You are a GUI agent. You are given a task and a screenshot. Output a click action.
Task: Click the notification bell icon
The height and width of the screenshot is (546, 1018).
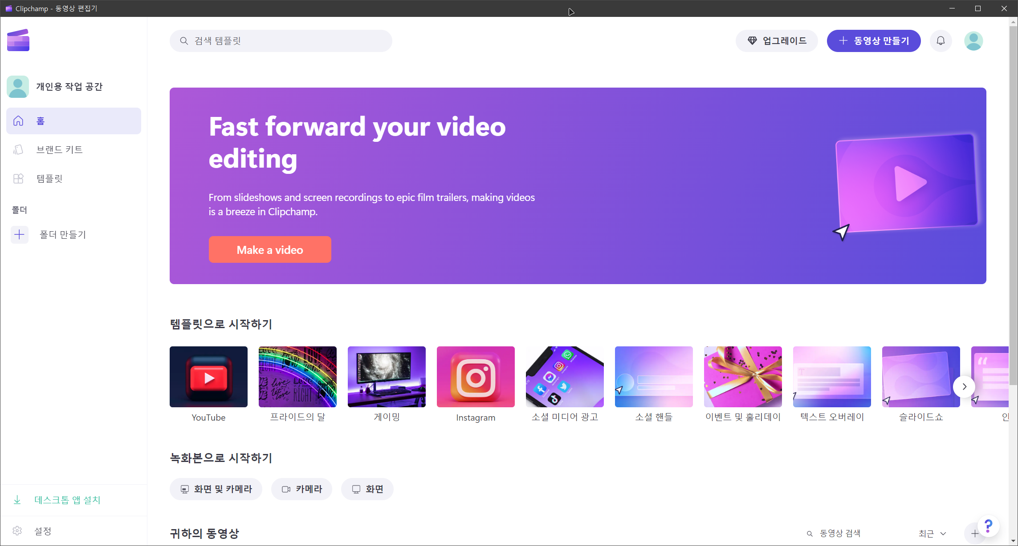tap(941, 41)
